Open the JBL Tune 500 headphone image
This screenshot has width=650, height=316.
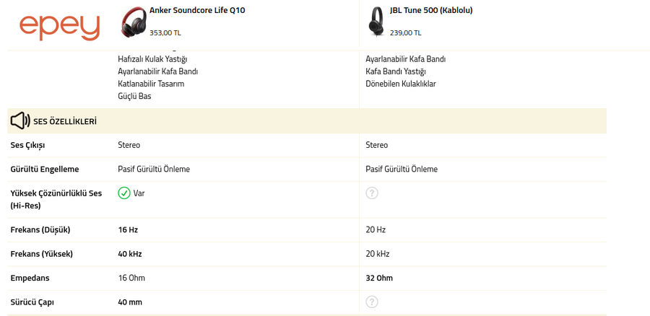376,22
